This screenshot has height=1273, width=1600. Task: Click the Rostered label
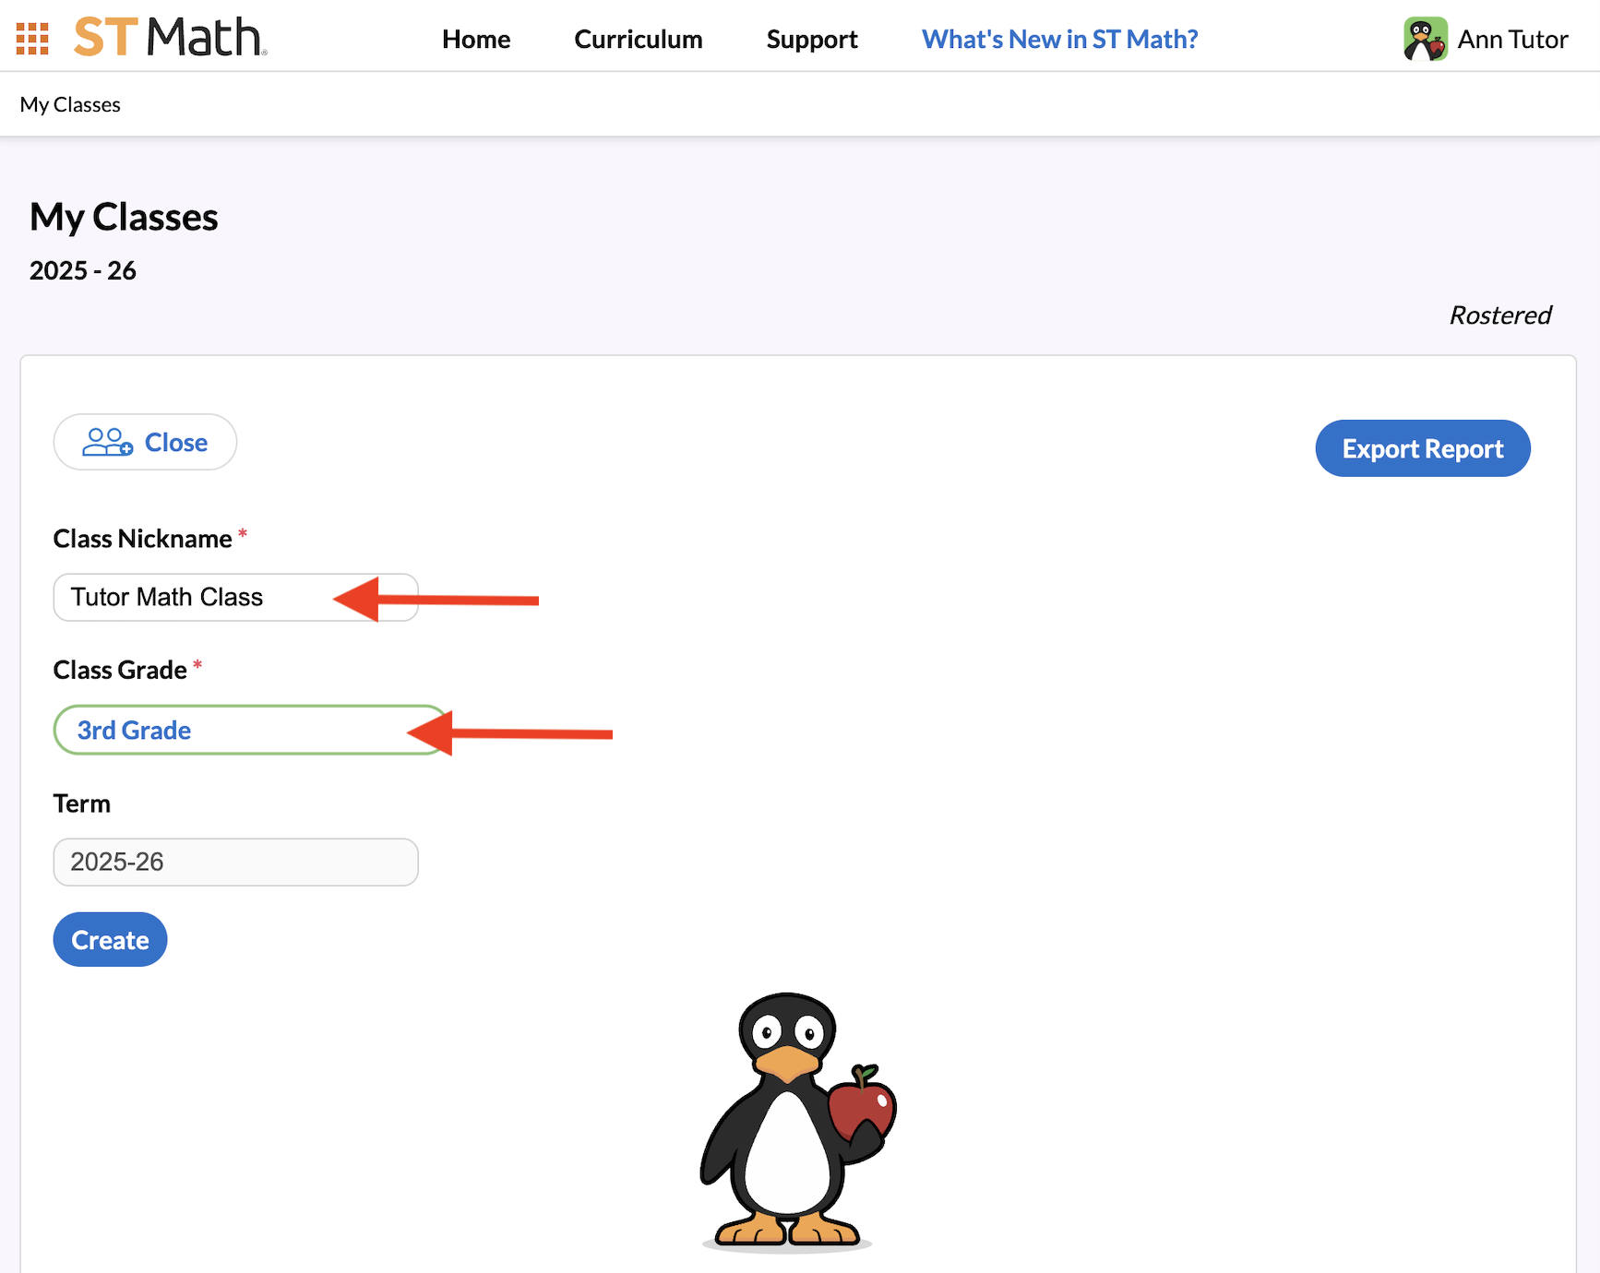(x=1499, y=315)
